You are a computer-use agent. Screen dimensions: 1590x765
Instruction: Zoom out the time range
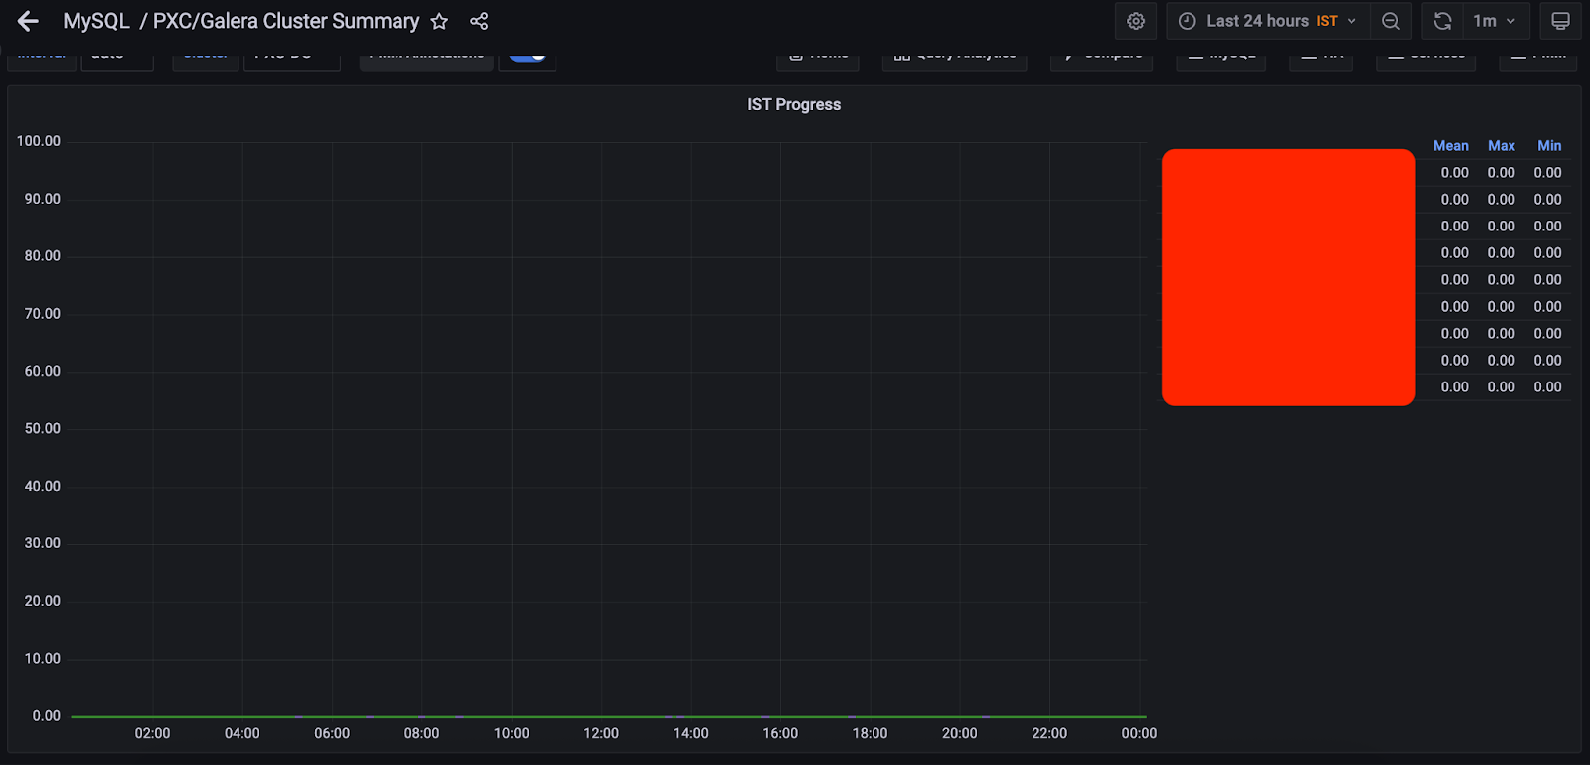[x=1391, y=21]
